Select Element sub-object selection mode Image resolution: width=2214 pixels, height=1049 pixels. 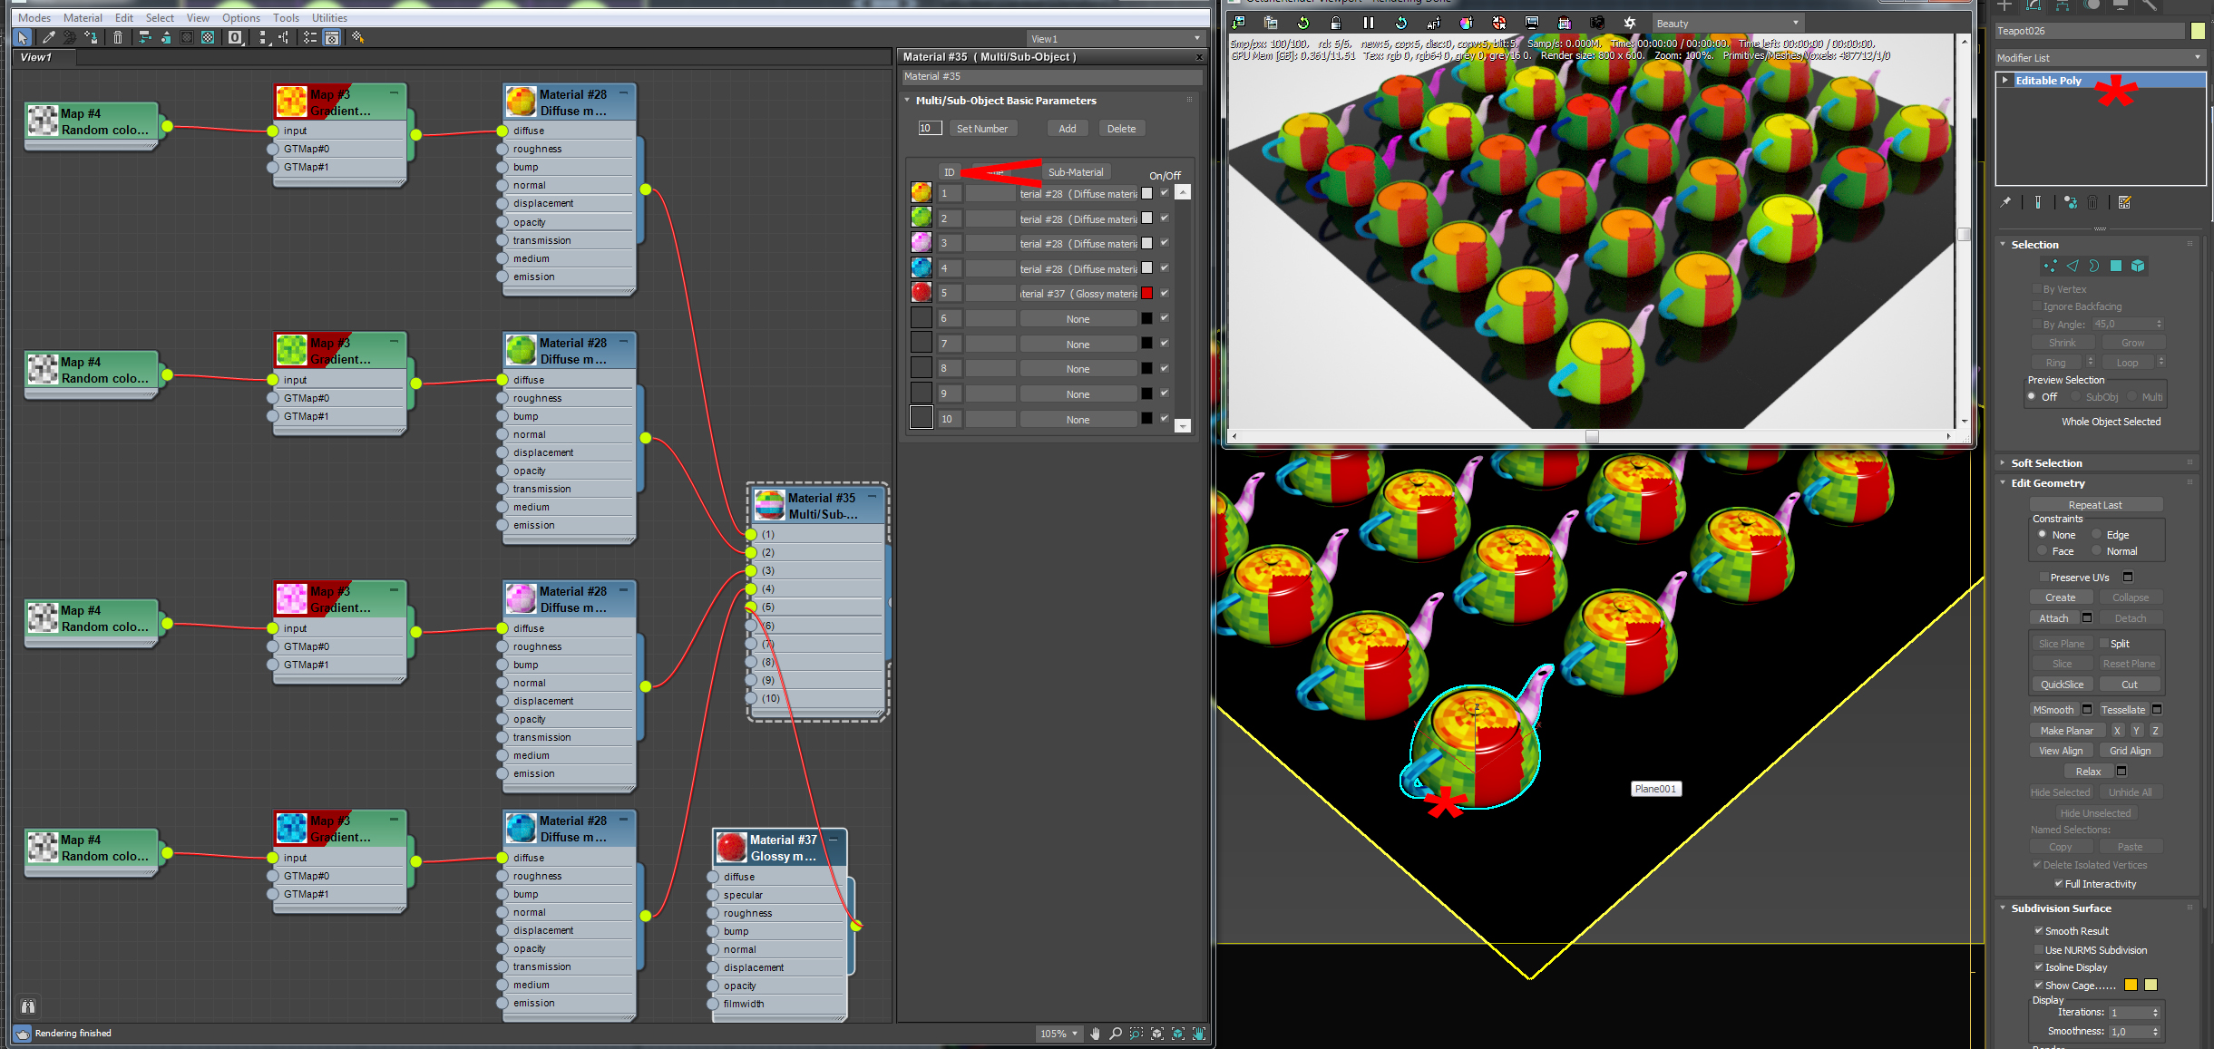point(2138,266)
